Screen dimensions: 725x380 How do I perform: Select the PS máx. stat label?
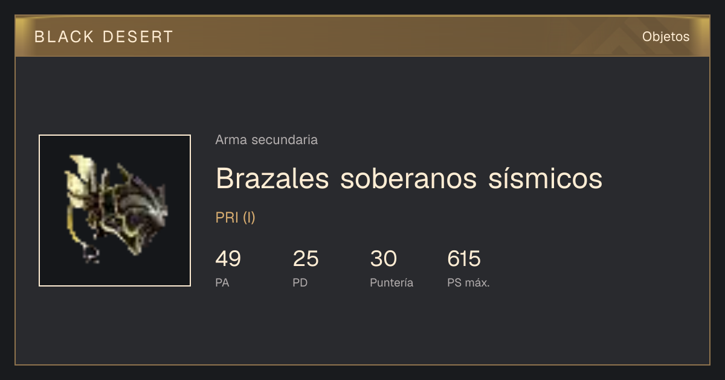pyautogui.click(x=468, y=282)
